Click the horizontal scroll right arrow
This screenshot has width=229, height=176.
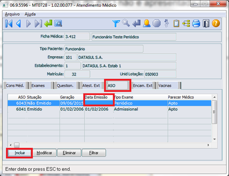(x=208, y=145)
